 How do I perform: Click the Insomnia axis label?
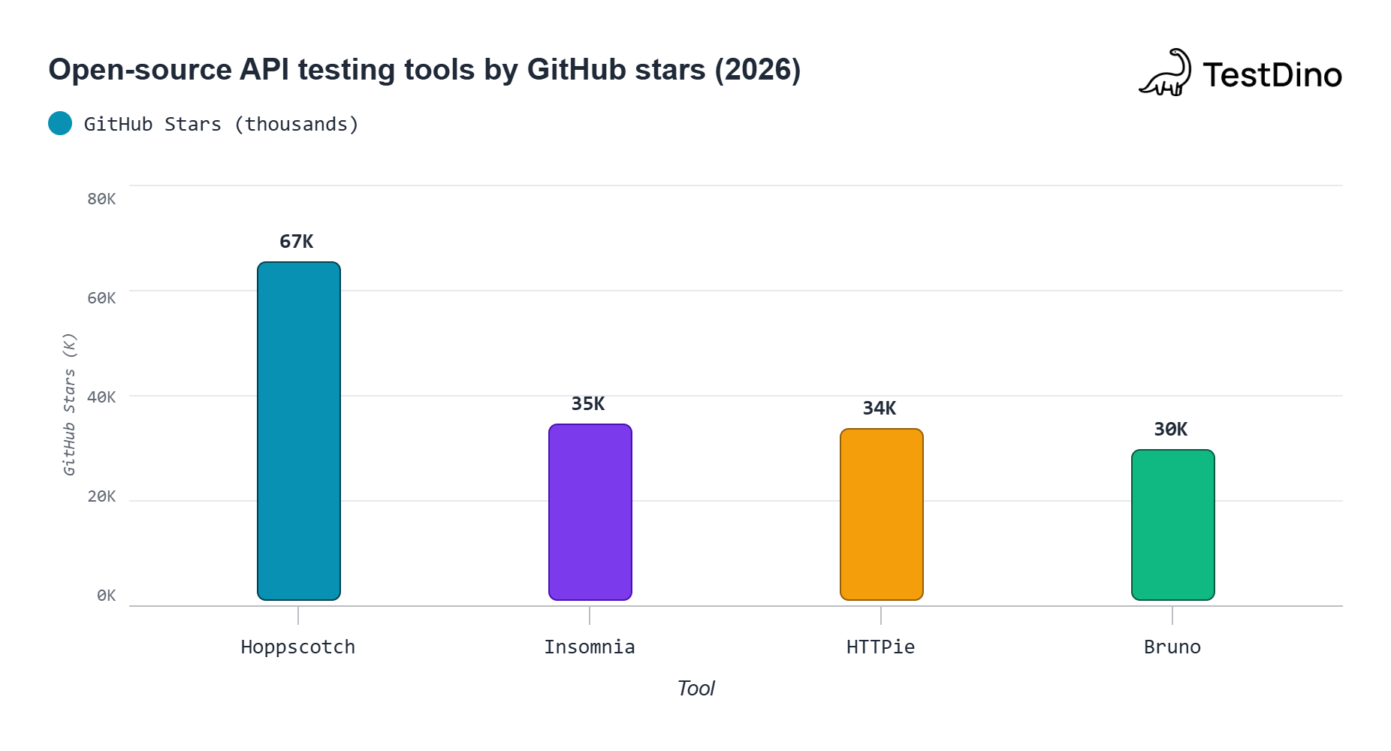click(590, 647)
